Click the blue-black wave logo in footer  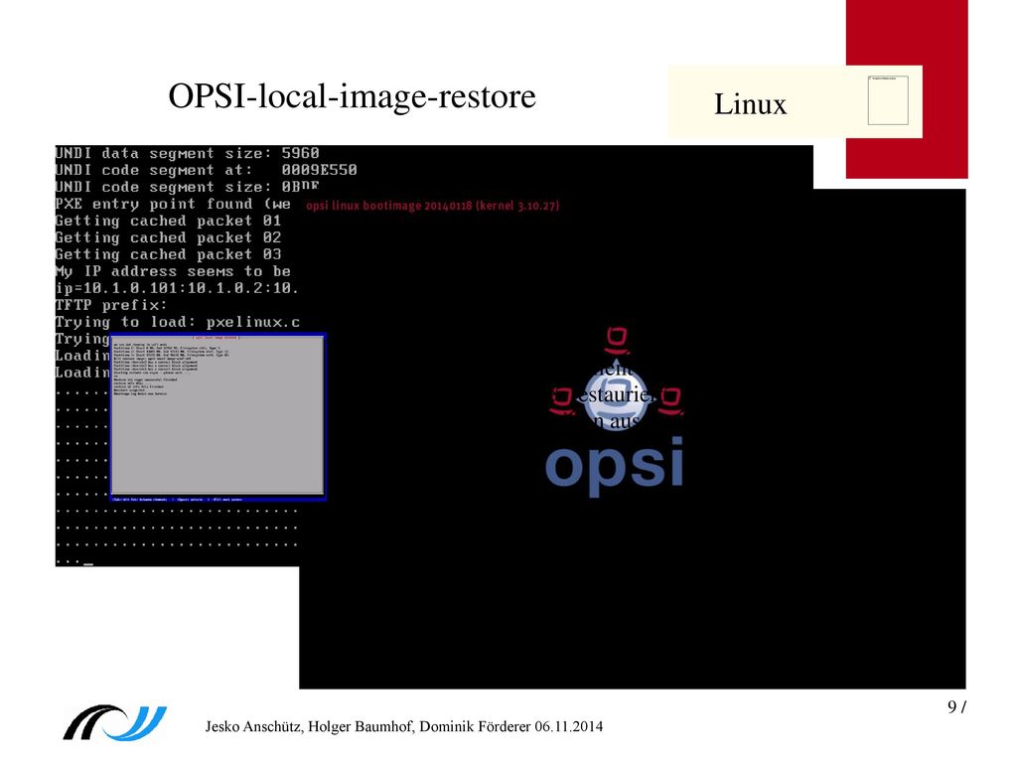pyautogui.click(x=115, y=722)
